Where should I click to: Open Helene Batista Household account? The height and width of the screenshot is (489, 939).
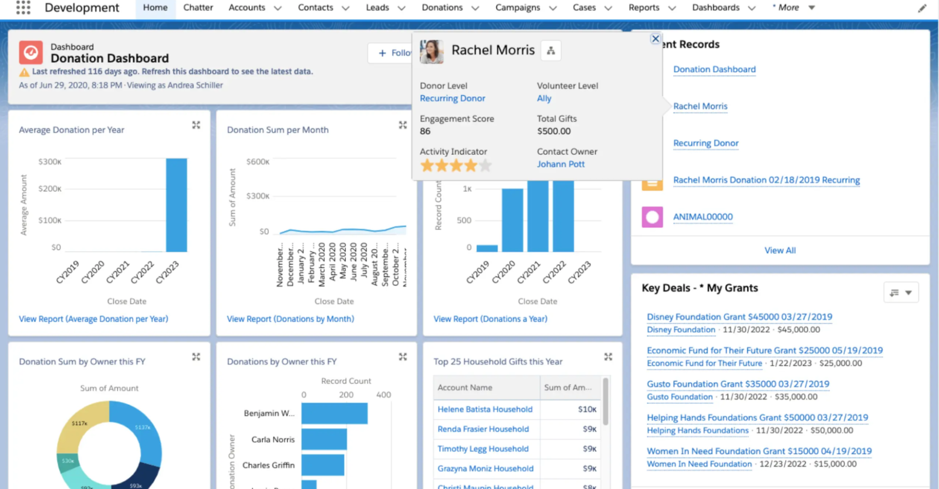485,410
